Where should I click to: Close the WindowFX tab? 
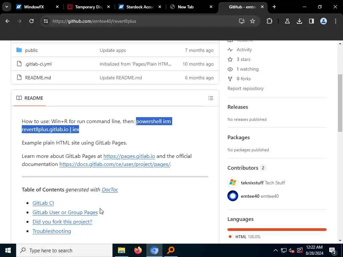click(57, 7)
